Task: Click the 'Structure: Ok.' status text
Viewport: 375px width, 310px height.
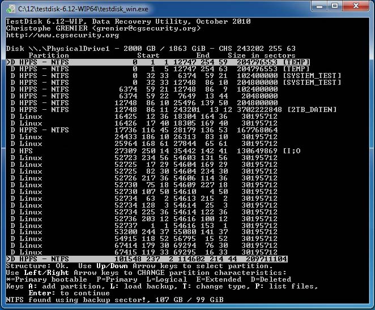Action: click(37, 266)
